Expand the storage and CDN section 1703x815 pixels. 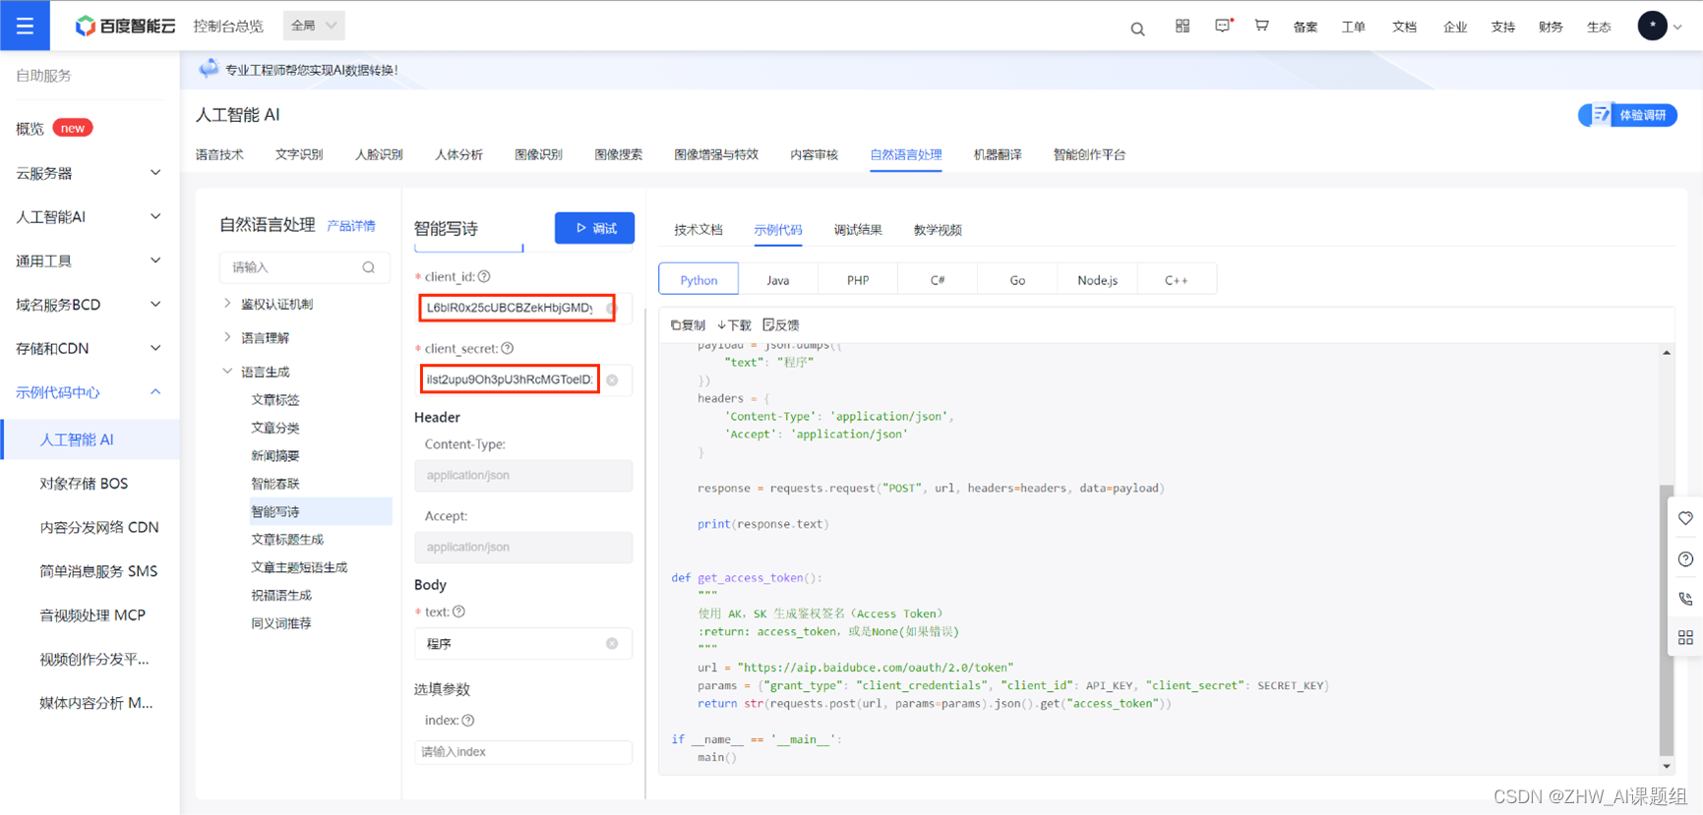coord(90,348)
